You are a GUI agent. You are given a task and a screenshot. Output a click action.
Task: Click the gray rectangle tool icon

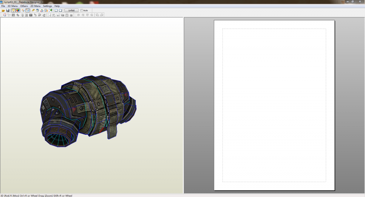[13, 15]
